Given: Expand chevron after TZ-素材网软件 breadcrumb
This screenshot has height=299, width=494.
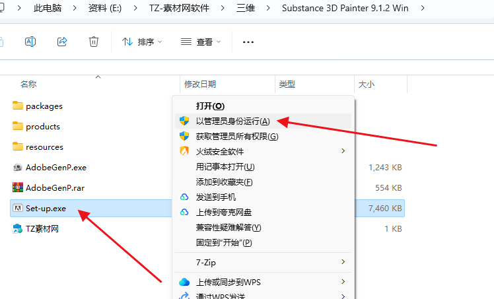Looking at the screenshot, I should point(223,8).
